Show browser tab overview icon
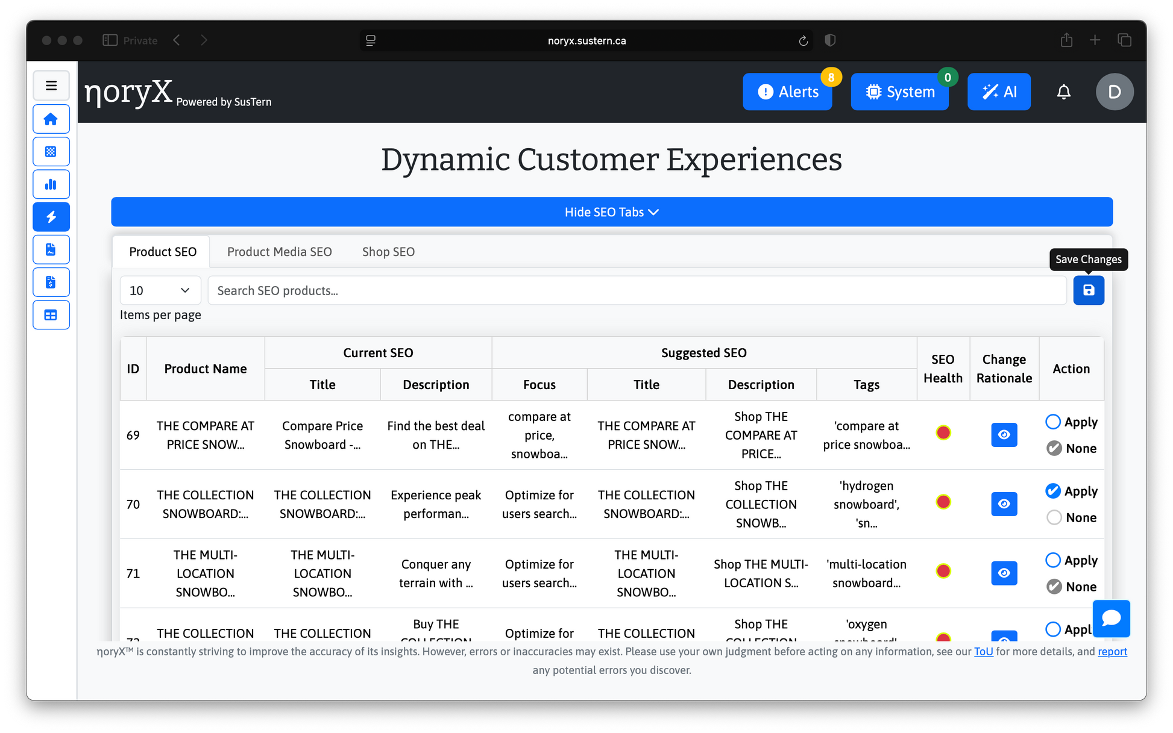The width and height of the screenshot is (1173, 733). [x=1124, y=40]
